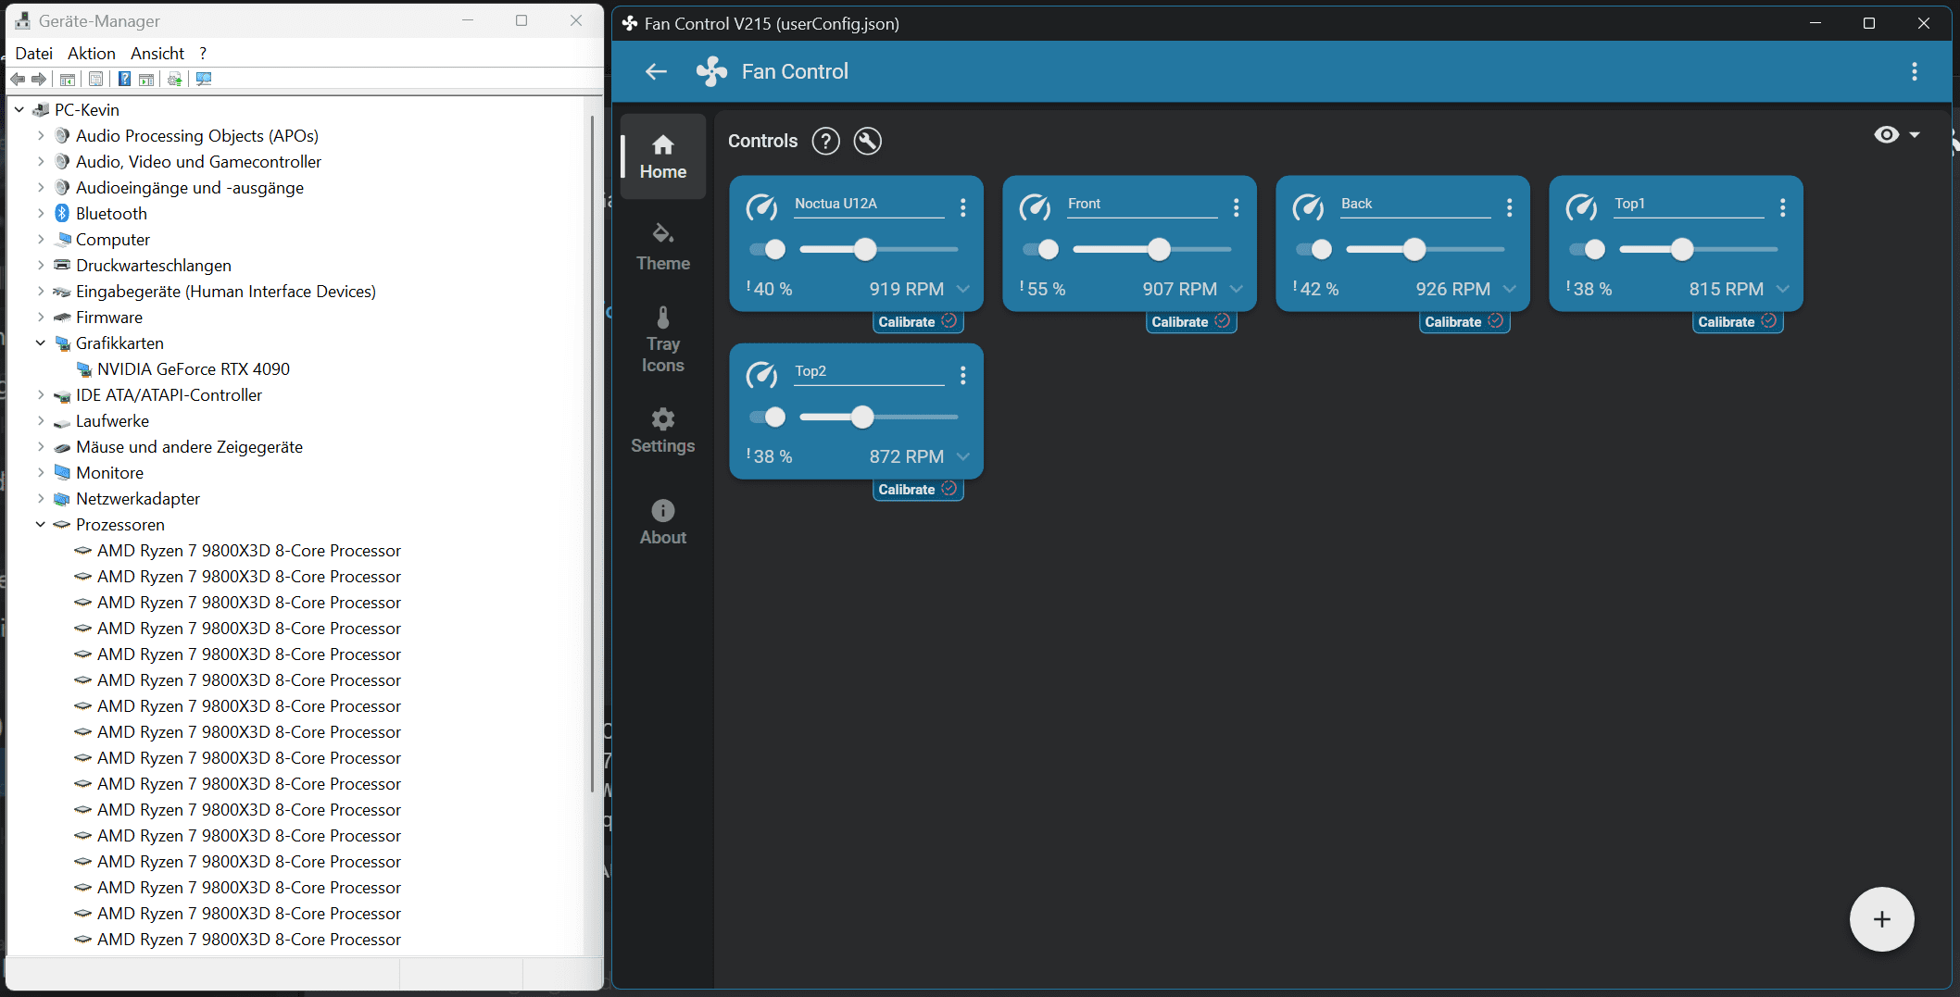This screenshot has width=1960, height=997.
Task: Click the help icon in Geräte-Manager toolbar
Action: 124,79
